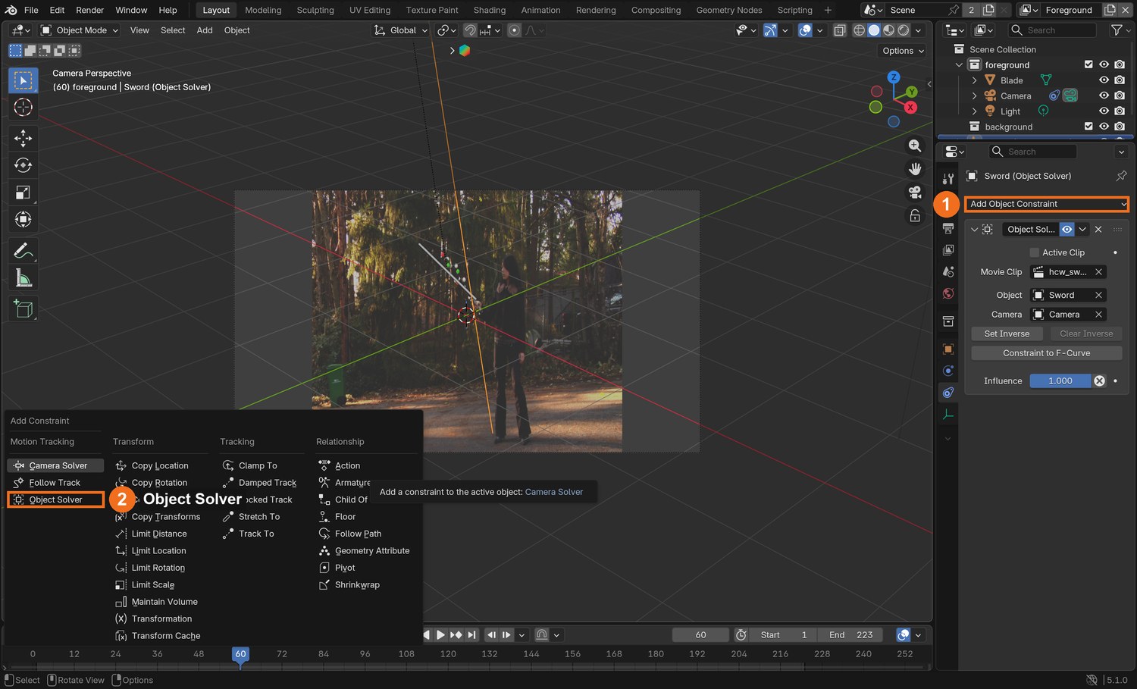Viewport: 1137px width, 689px height.
Task: Remove the Object Solver constraint
Action: point(1098,229)
